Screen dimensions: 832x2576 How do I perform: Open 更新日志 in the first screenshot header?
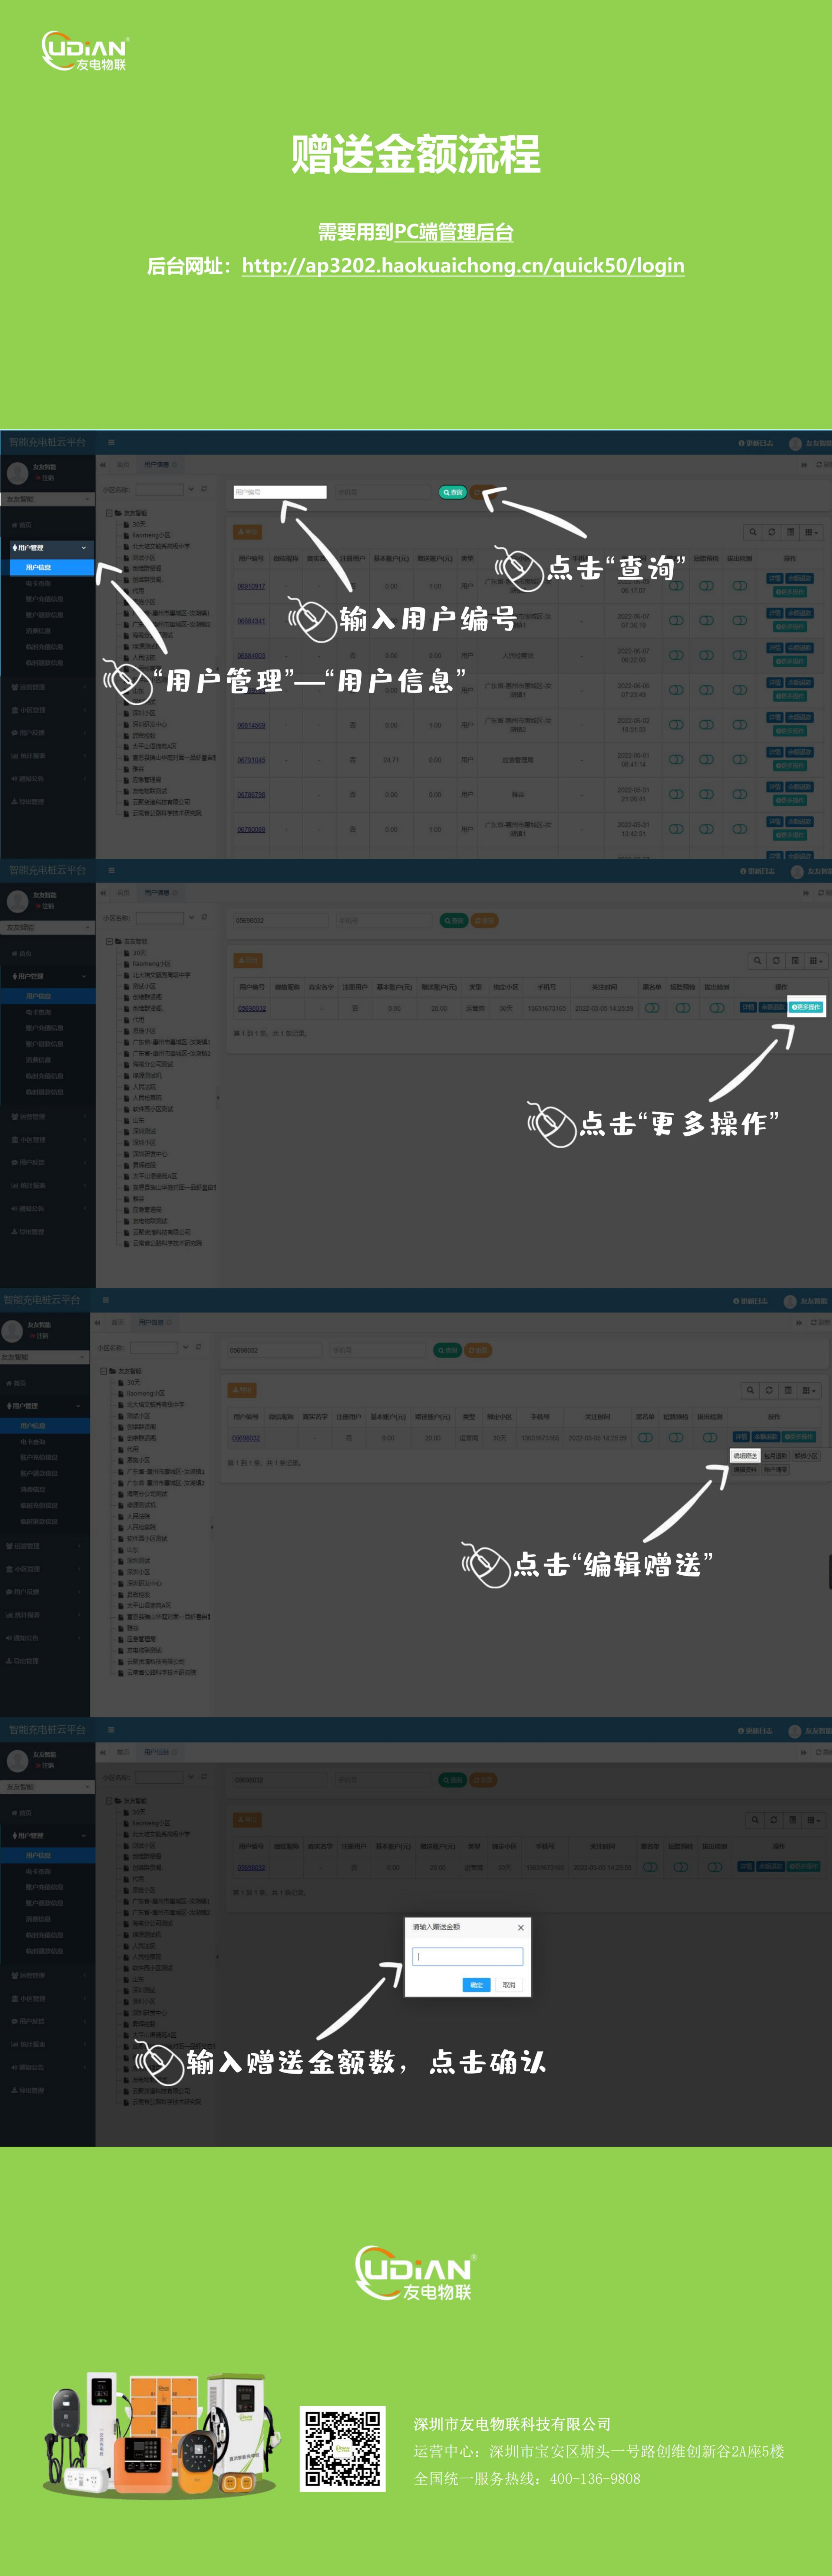coord(756,443)
